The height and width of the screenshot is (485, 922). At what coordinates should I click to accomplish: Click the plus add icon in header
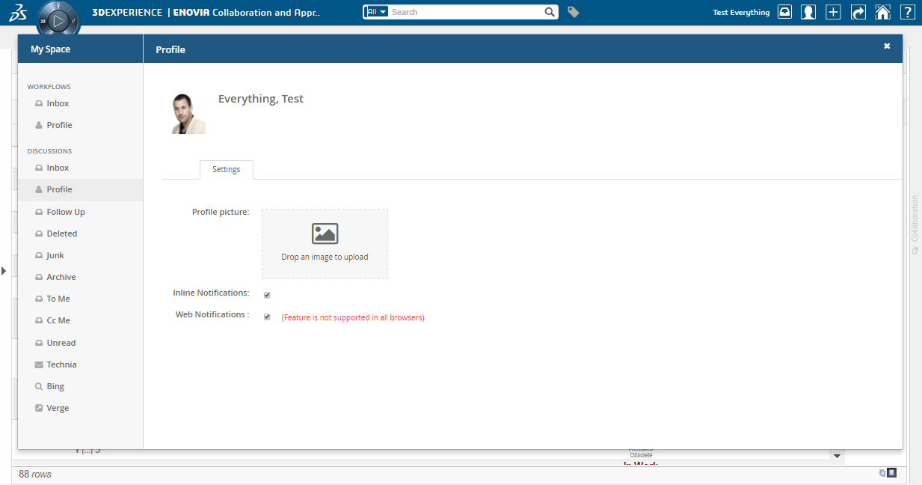pos(833,12)
